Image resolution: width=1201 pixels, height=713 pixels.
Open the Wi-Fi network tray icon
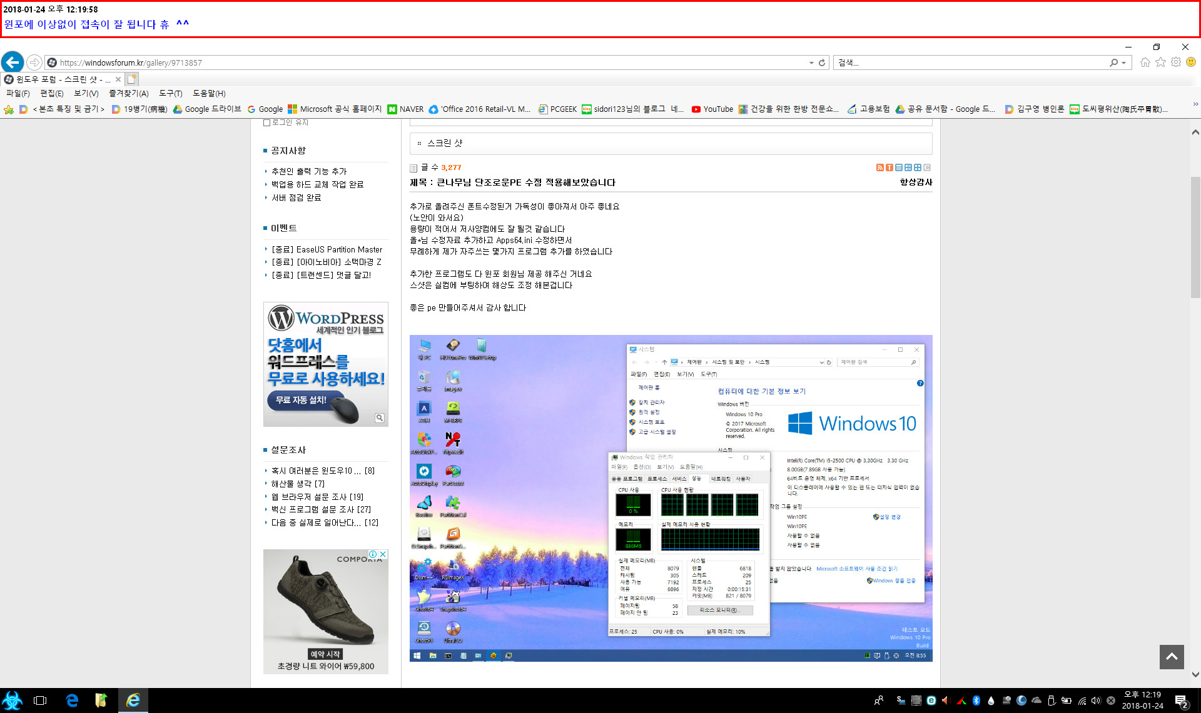[x=1082, y=701]
